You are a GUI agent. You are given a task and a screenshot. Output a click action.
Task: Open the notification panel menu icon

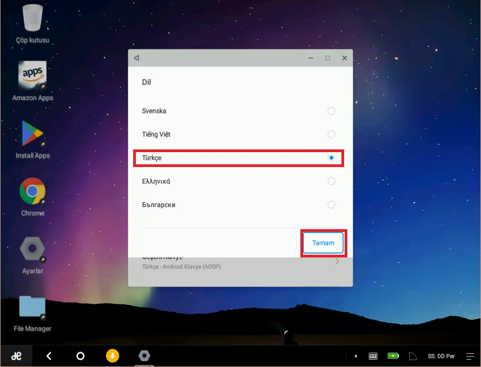pyautogui.click(x=470, y=356)
